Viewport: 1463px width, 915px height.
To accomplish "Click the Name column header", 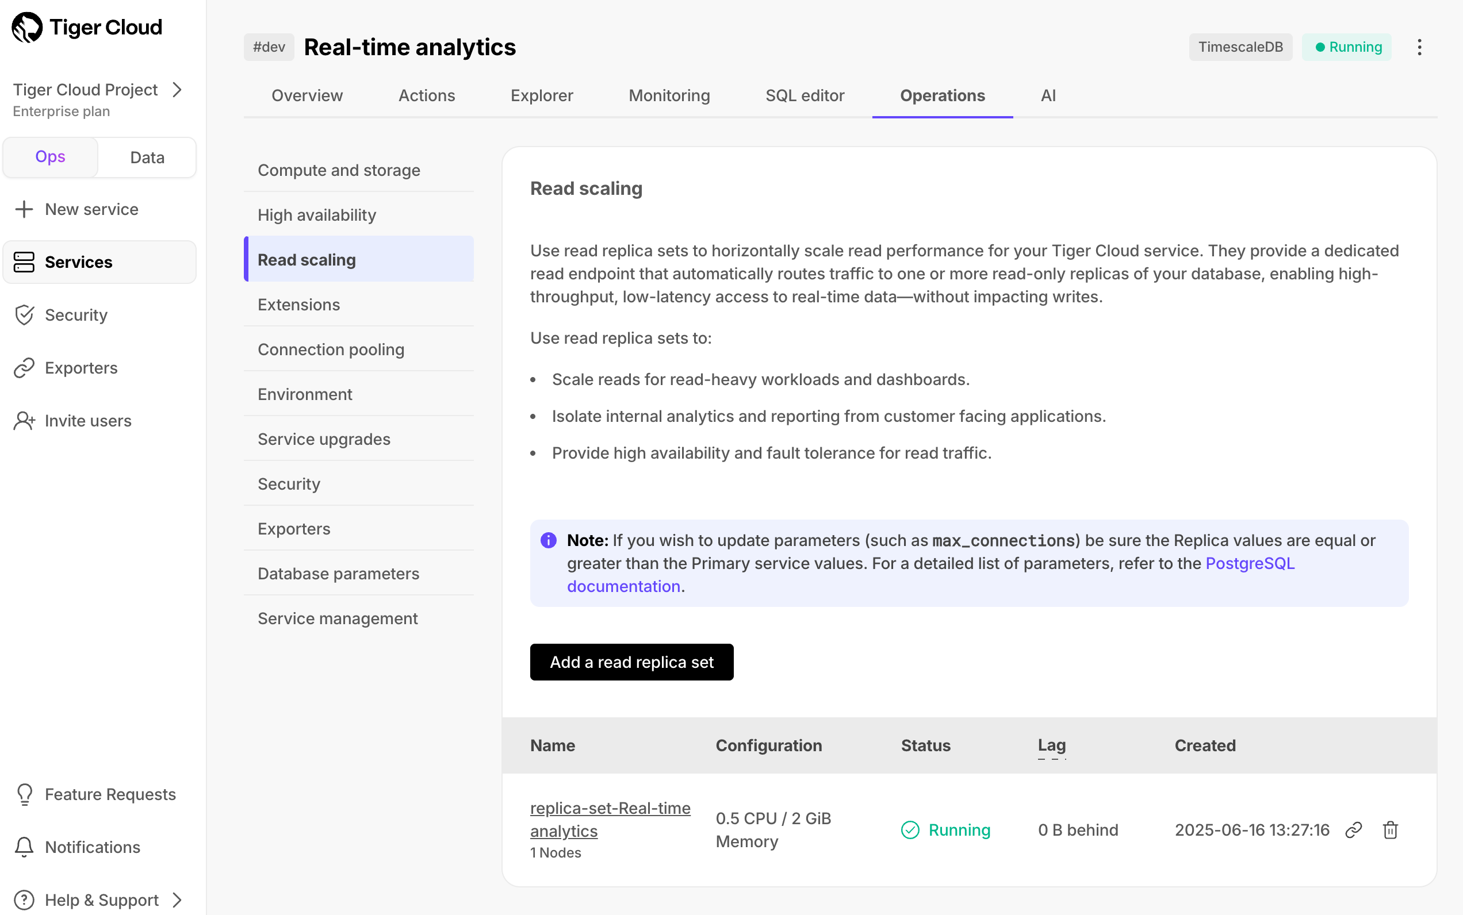I will pos(552,745).
